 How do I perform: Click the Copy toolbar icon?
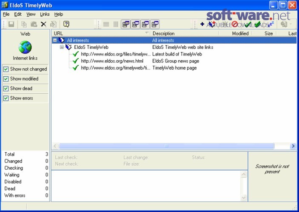point(24,24)
